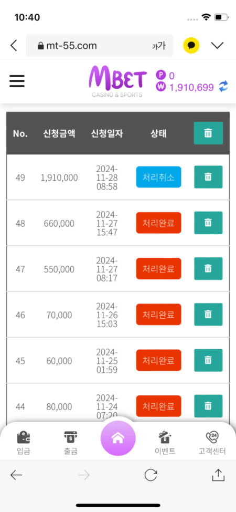Tap 처리완료 status for request 48
The width and height of the screenshot is (236, 512).
(x=158, y=223)
